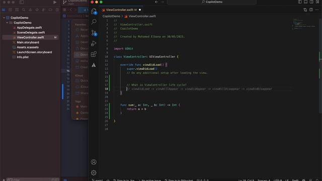Click the minimap in the VS Code editor
Image resolution: width=322 pixels, height=181 pixels.
point(304,24)
